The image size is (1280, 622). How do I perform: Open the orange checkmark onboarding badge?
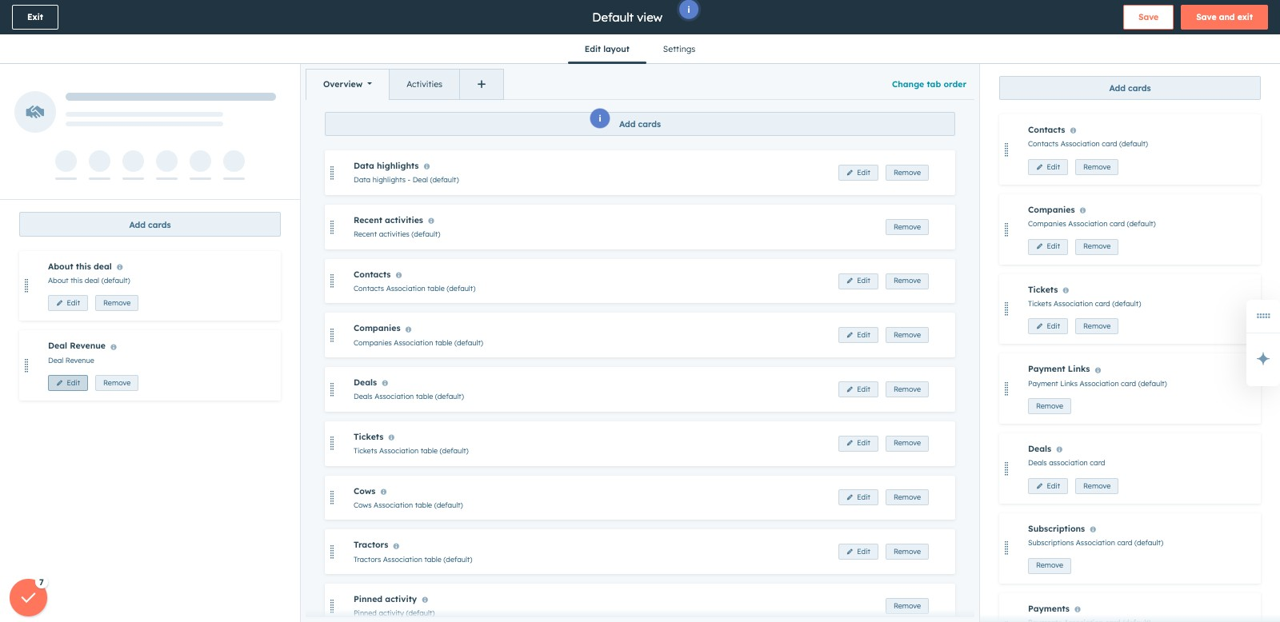point(28,597)
